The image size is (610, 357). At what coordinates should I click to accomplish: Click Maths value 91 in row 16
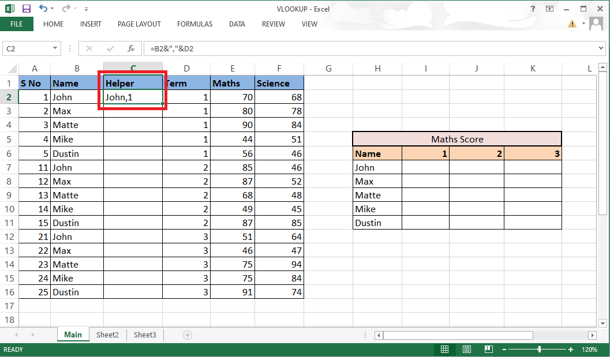(233, 292)
